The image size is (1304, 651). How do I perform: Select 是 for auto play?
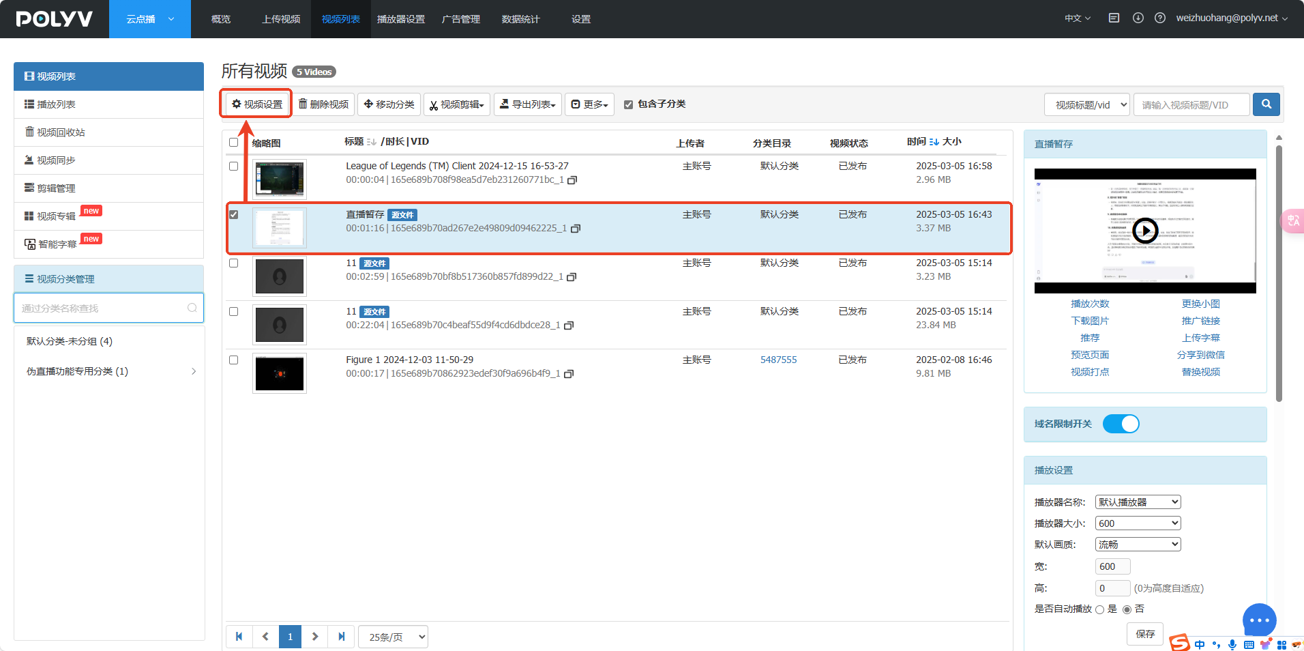pyautogui.click(x=1099, y=609)
